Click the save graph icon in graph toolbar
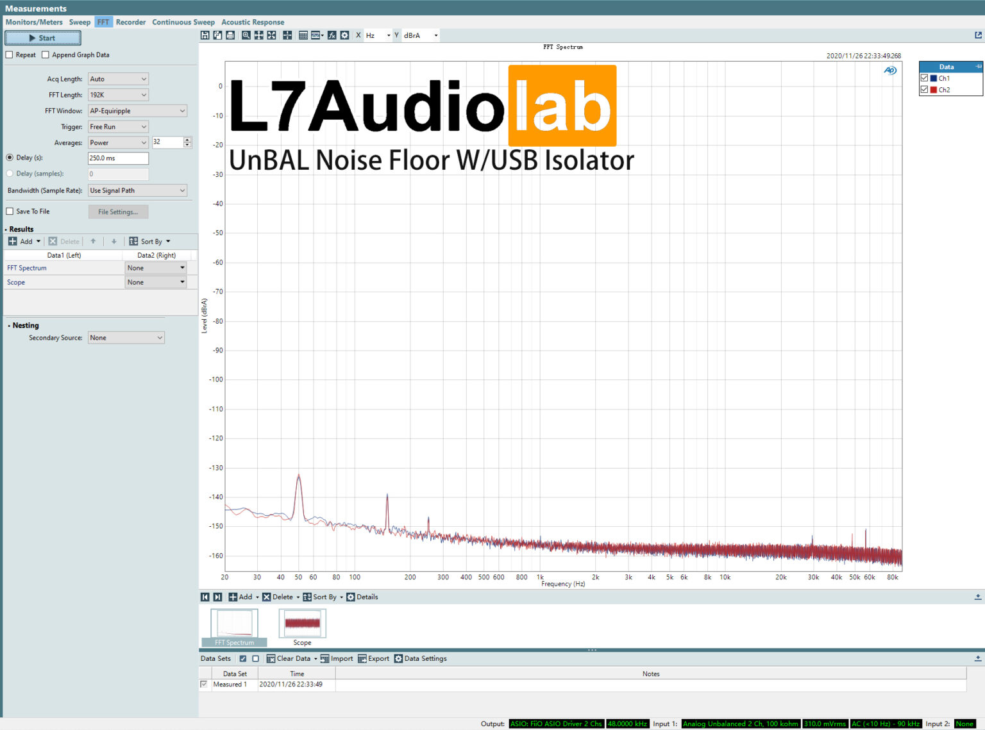The width and height of the screenshot is (985, 730). 205,35
